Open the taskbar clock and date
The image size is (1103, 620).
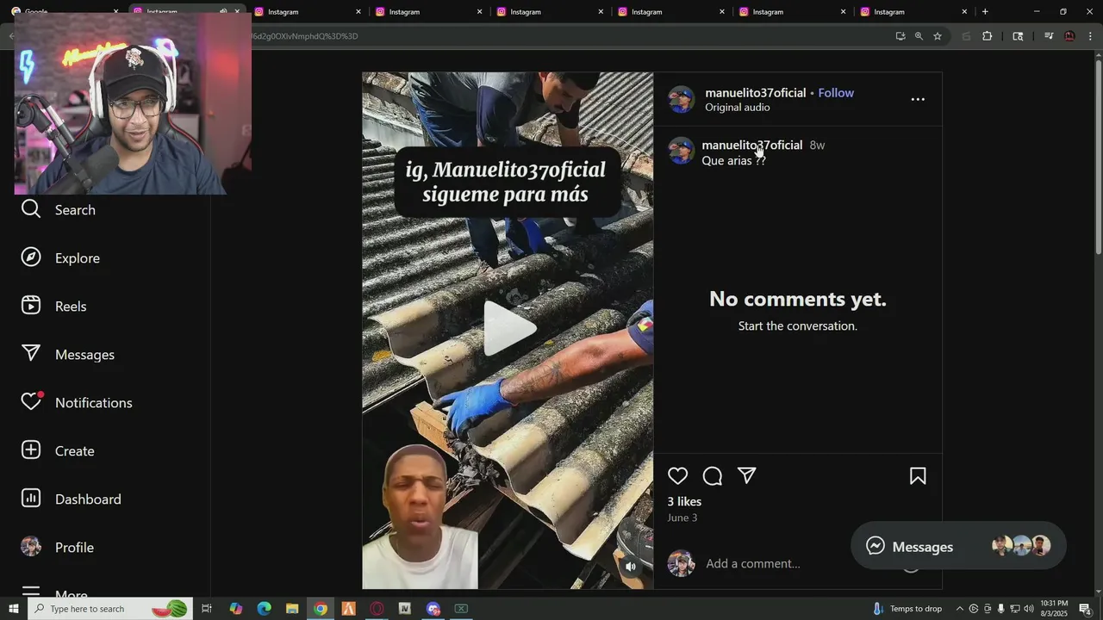click(x=1055, y=609)
